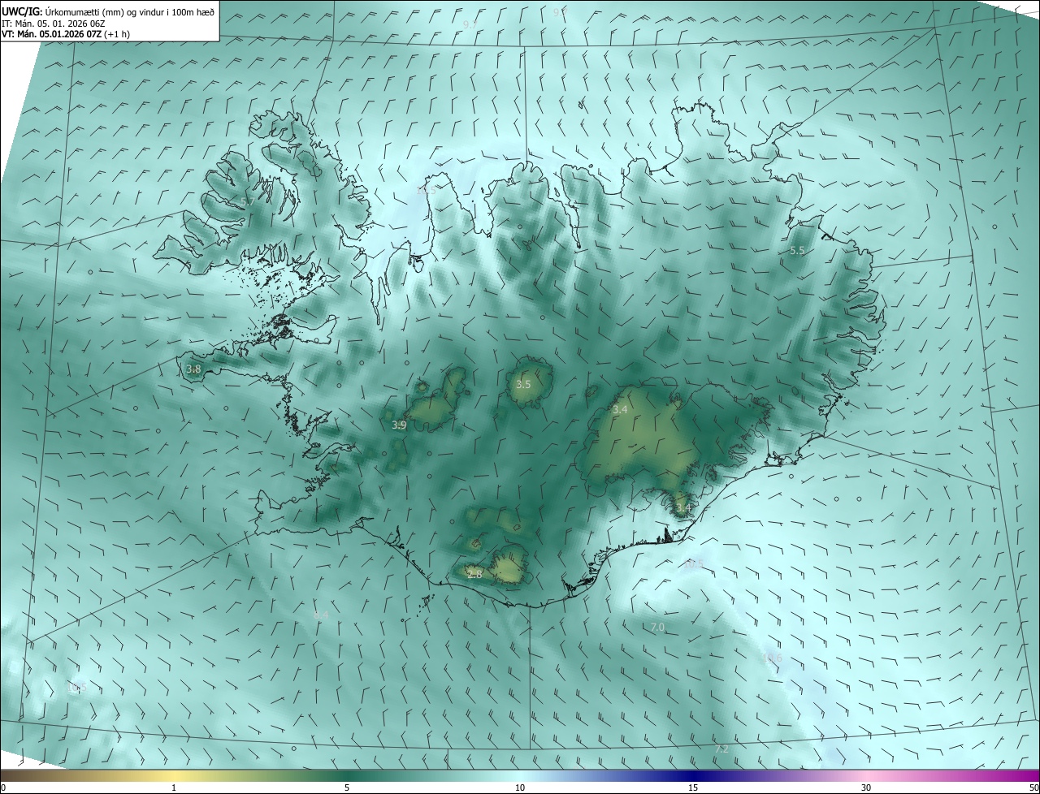The width and height of the screenshot is (1040, 794).
Task: Click the 'IT: Mán. 05. 01. 2026 06Z' line
Action: tap(55, 24)
